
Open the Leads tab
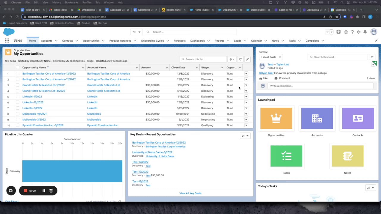click(x=238, y=41)
